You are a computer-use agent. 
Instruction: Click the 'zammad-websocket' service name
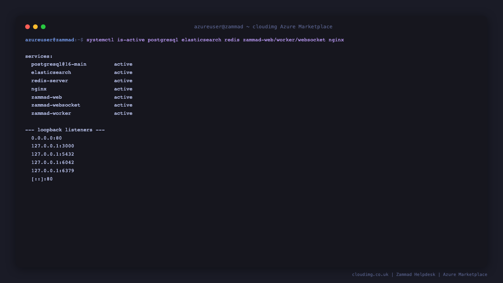point(56,105)
